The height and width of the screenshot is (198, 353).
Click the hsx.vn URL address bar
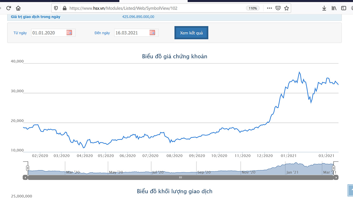(x=155, y=8)
